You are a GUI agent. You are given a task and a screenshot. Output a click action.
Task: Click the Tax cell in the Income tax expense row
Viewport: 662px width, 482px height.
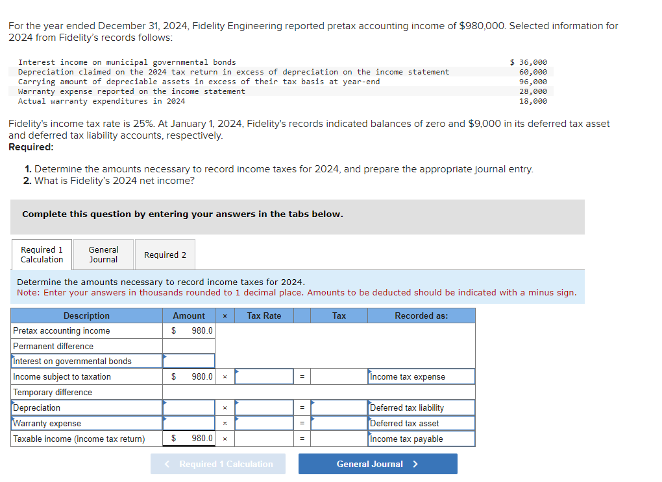pyautogui.click(x=338, y=376)
